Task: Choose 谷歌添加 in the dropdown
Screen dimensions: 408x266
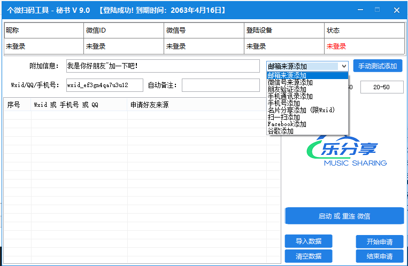Action: (x=281, y=131)
